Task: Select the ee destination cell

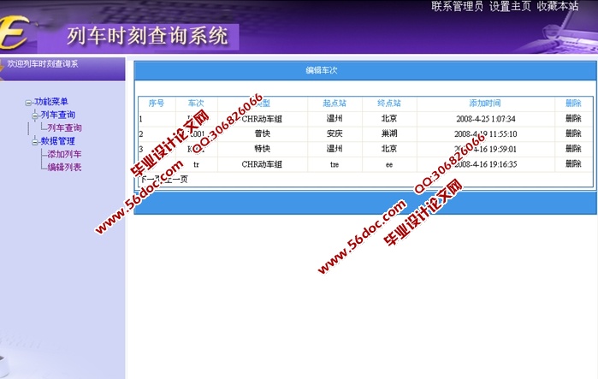Action: (x=389, y=165)
